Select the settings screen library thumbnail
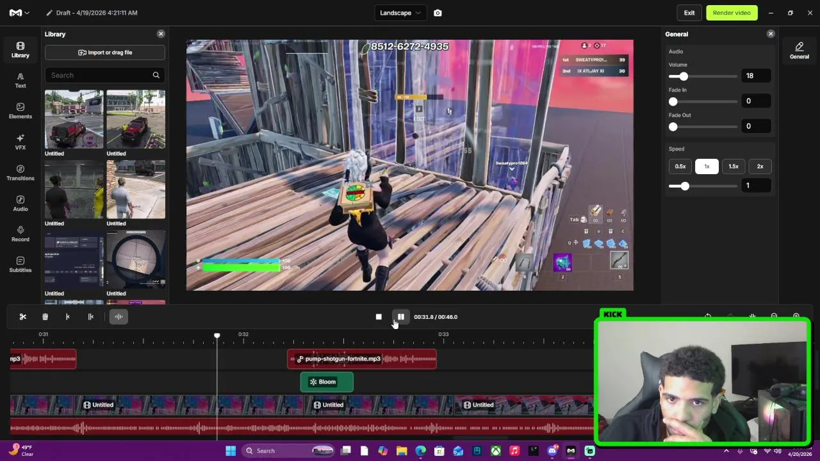This screenshot has width=820, height=461. (x=74, y=259)
